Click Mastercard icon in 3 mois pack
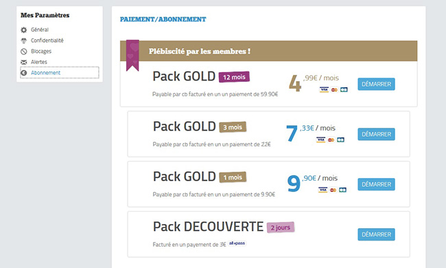 coord(331,139)
